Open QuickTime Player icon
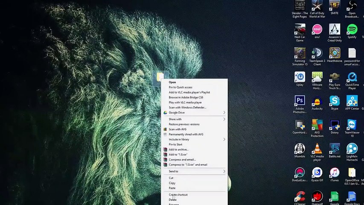 (x=352, y=81)
